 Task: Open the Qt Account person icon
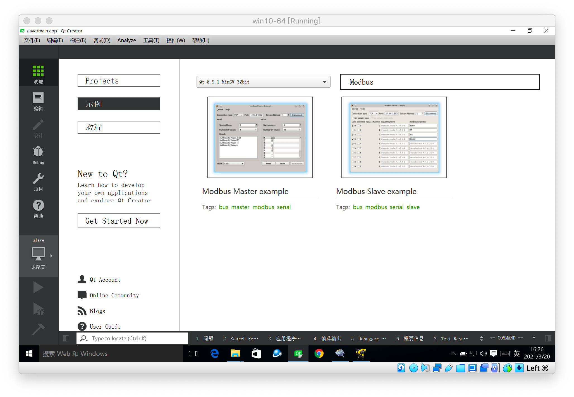(82, 279)
